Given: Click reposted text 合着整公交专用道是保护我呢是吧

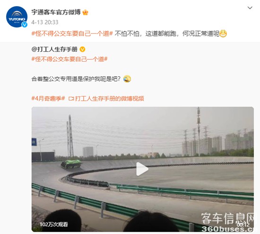Looking at the screenshot, I should pyautogui.click(x=76, y=79).
